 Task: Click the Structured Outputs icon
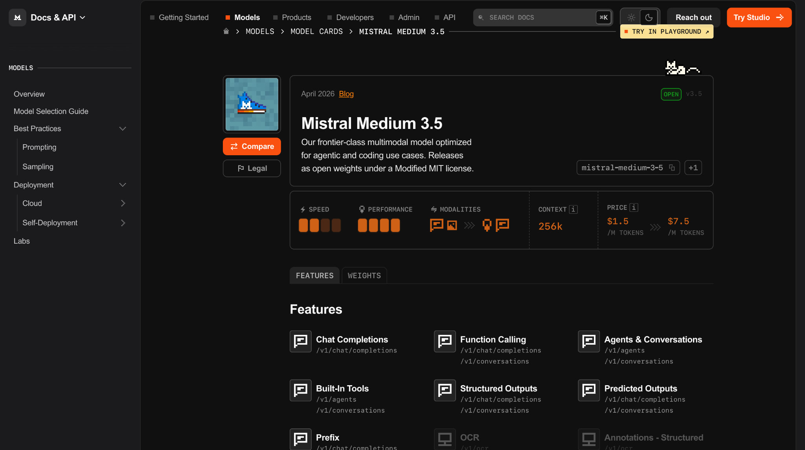(445, 391)
